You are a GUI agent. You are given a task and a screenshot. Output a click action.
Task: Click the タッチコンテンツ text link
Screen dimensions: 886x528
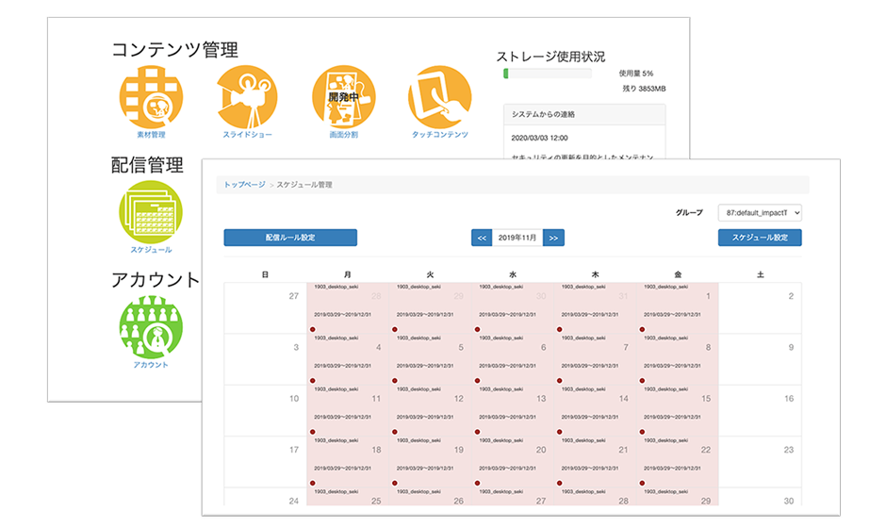(439, 135)
